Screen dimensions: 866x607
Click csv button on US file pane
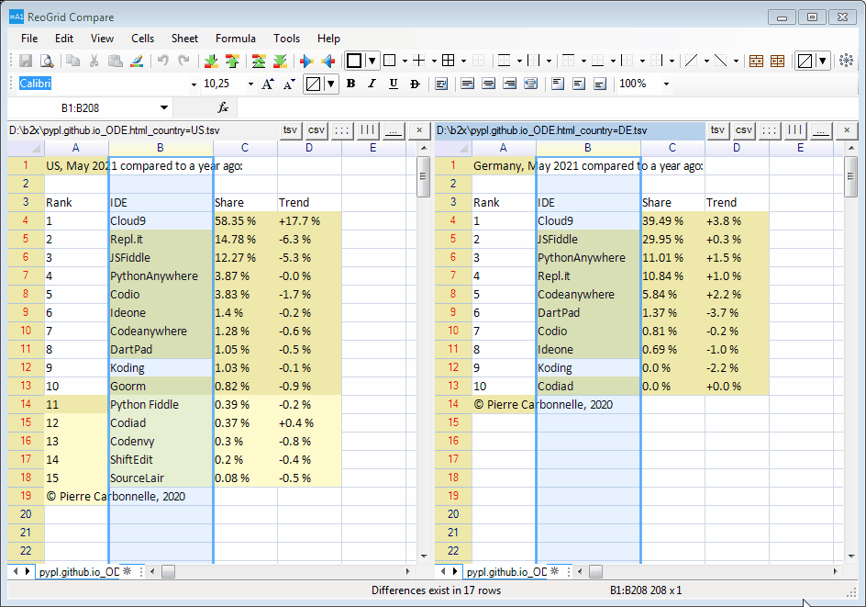(316, 130)
